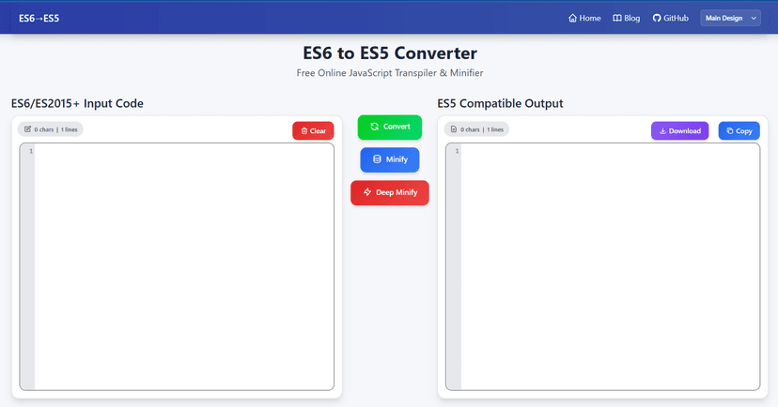778x407 pixels.
Task: Click the 'ES5 Compatible Output' label
Action: click(x=500, y=103)
